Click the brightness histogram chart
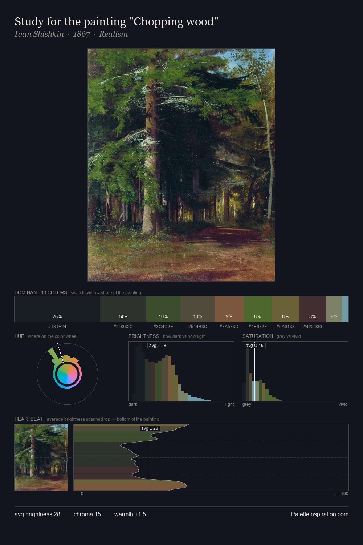Image resolution: width=363 pixels, height=545 pixels. 181,371
